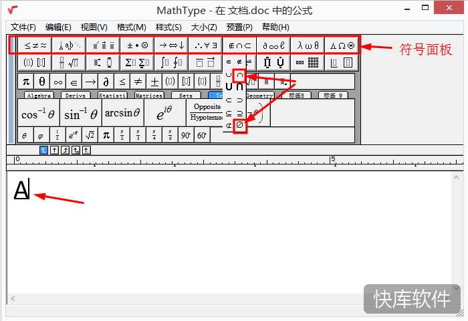Screen dimensions: 468x321
Task: Insert not-a-subset symbol ⊄ from palette
Action: point(229,126)
